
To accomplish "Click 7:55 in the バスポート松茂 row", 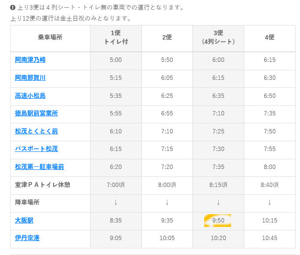I will click(270, 149).
